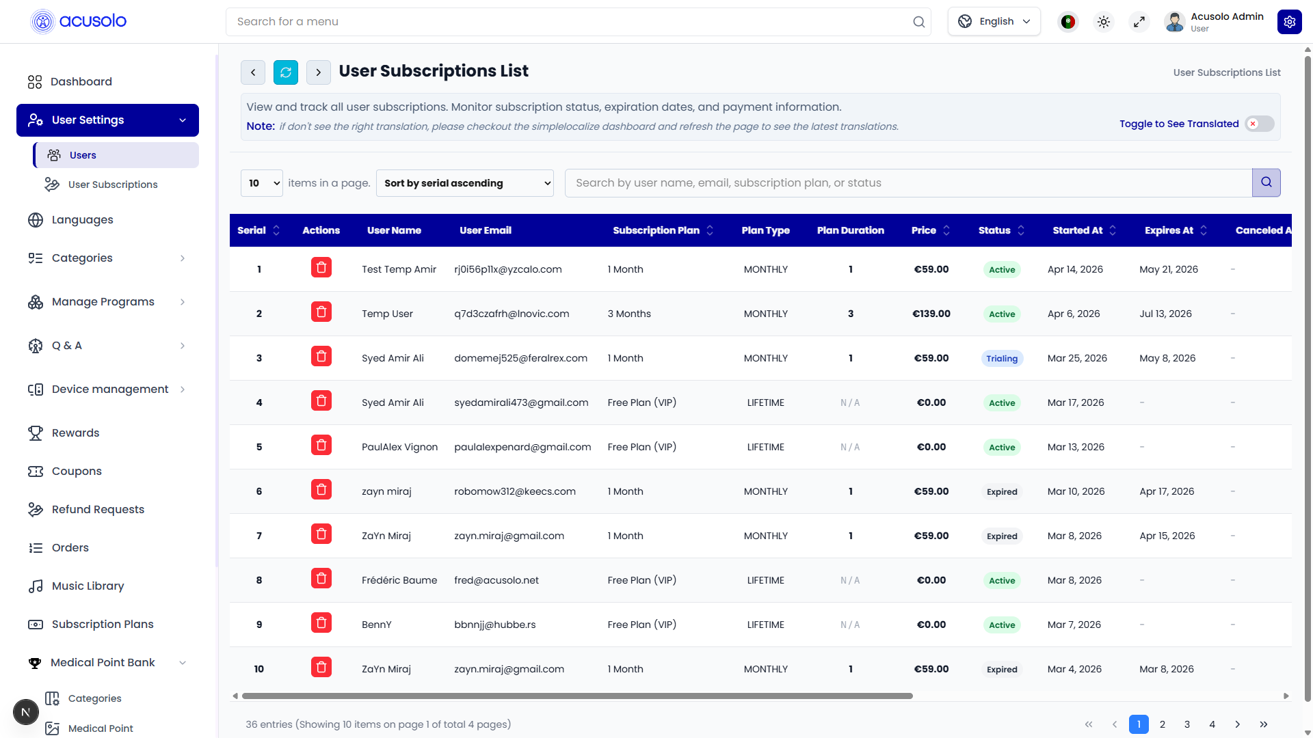This screenshot has height=738, width=1313.
Task: Click the round N avatar at the bottom left
Action: pos(26,712)
